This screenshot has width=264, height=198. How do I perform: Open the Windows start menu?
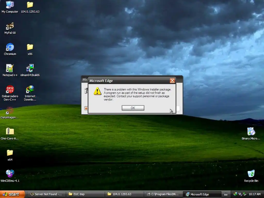click(12, 194)
